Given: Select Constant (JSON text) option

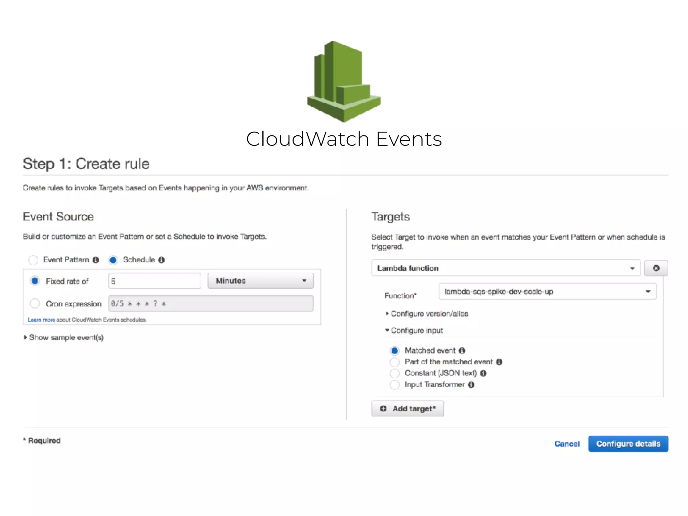Looking at the screenshot, I should click(x=395, y=373).
